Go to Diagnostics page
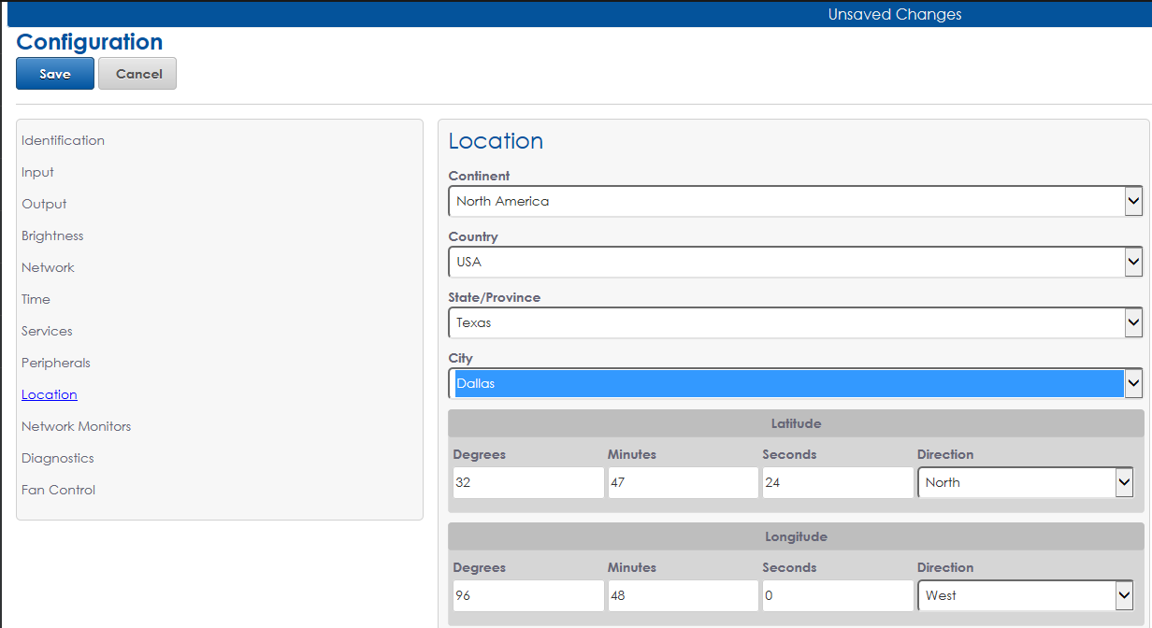 pyautogui.click(x=58, y=458)
